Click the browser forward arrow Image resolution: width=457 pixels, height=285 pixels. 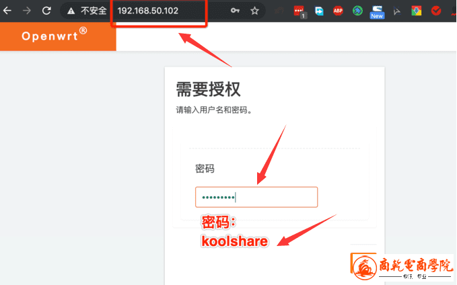(x=27, y=11)
